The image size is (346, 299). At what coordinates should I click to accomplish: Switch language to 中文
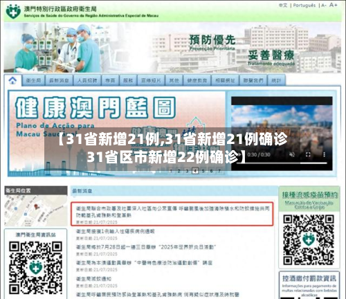pyautogui.click(x=283, y=6)
